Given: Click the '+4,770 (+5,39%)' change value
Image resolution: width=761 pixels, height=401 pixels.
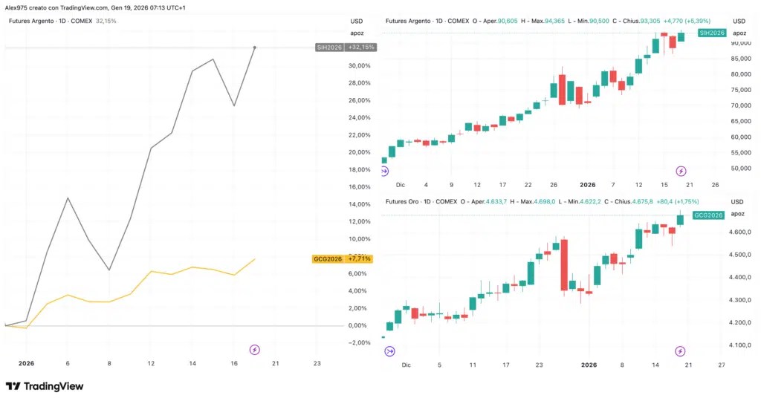Looking at the screenshot, I should (x=687, y=22).
